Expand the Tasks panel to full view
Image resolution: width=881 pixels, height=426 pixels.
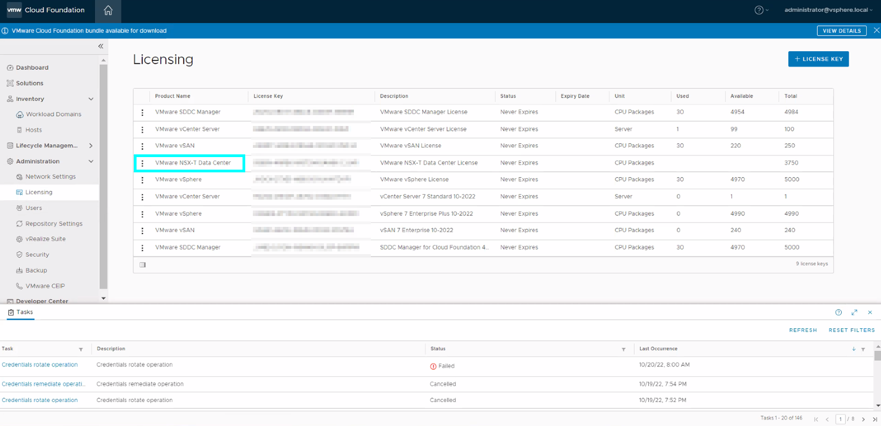click(854, 313)
